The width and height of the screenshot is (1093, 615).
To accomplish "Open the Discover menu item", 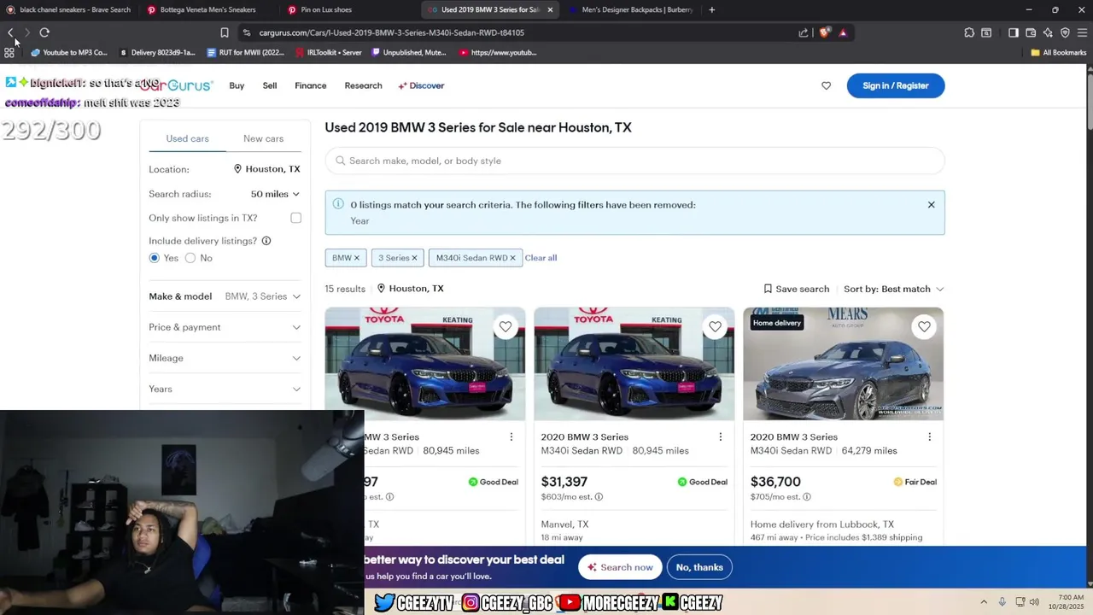I will coord(421,85).
